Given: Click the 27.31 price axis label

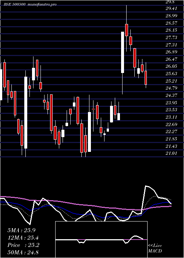Looking at the screenshot, I should coord(171,45).
